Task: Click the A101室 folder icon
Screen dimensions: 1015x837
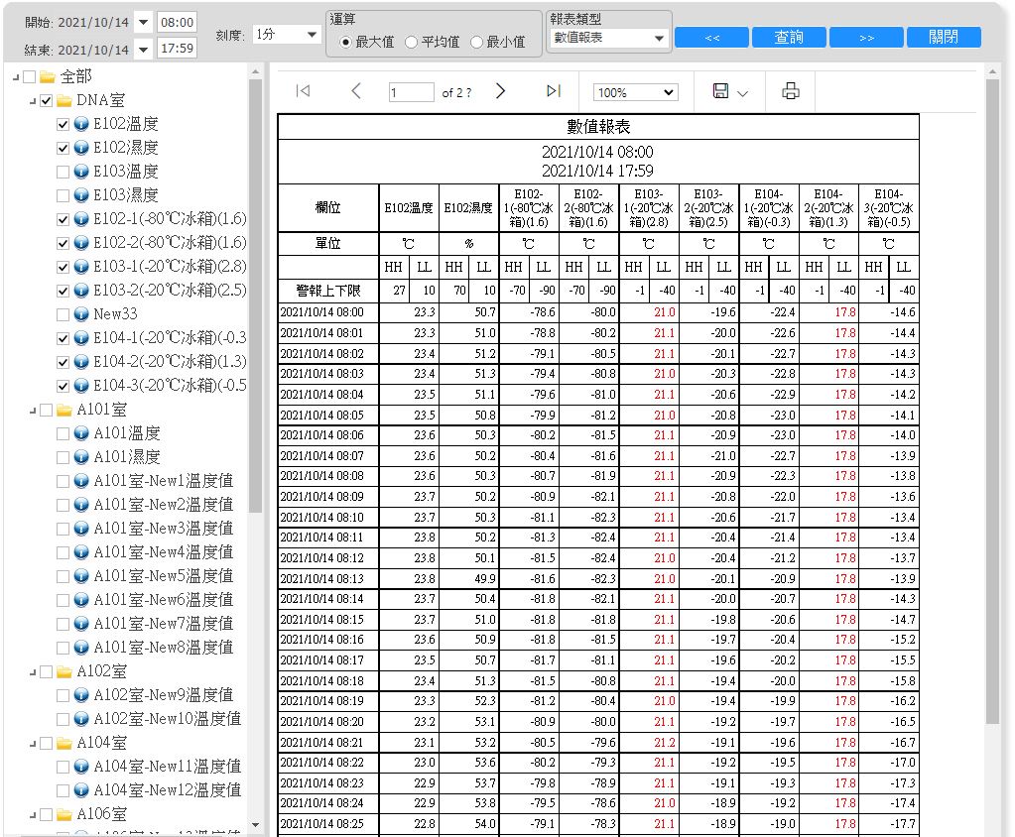Action: pos(64,410)
